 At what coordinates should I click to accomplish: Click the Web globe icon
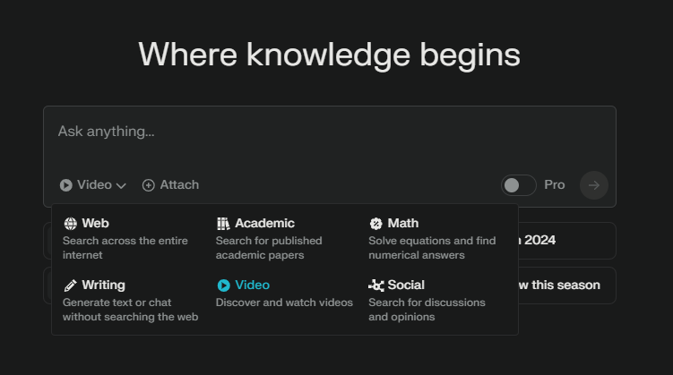click(x=71, y=224)
